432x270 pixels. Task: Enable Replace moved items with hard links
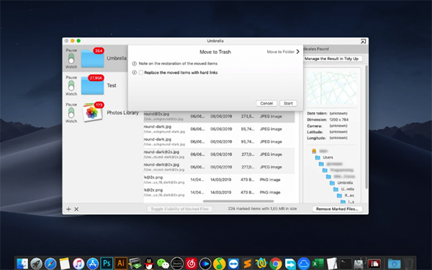141,73
